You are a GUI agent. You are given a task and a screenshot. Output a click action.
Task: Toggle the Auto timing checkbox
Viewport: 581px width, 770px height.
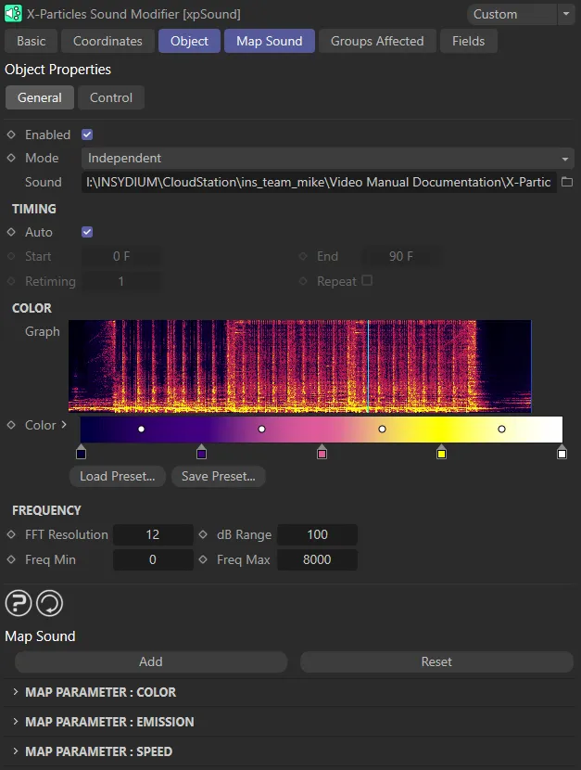click(87, 232)
